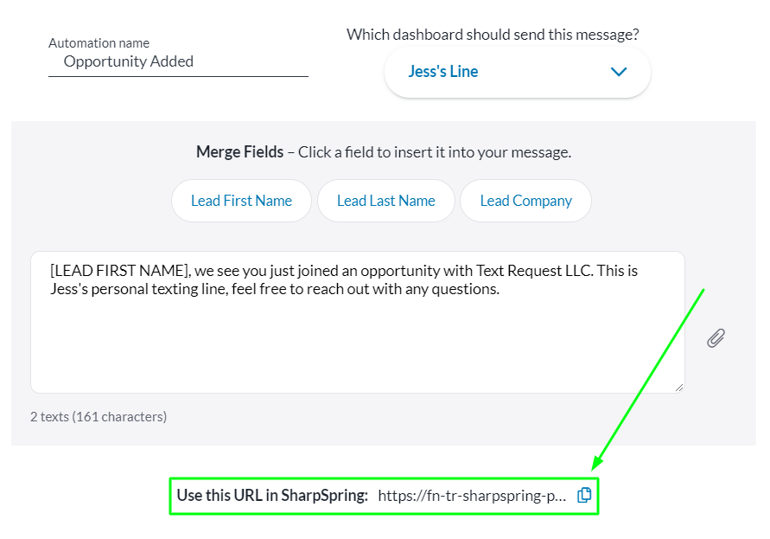Click the paperclip attachment icon
Screen dimensions: 770x539
[716, 338]
